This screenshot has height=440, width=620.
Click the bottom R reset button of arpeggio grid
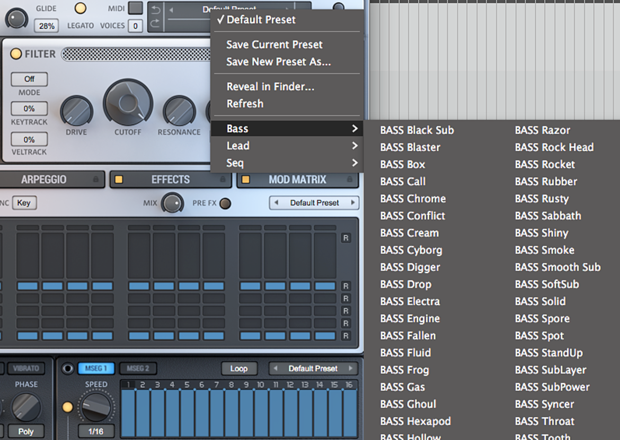346,336
